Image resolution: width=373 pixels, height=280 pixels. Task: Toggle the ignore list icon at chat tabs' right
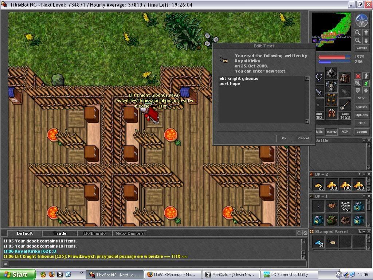[x=305, y=233]
